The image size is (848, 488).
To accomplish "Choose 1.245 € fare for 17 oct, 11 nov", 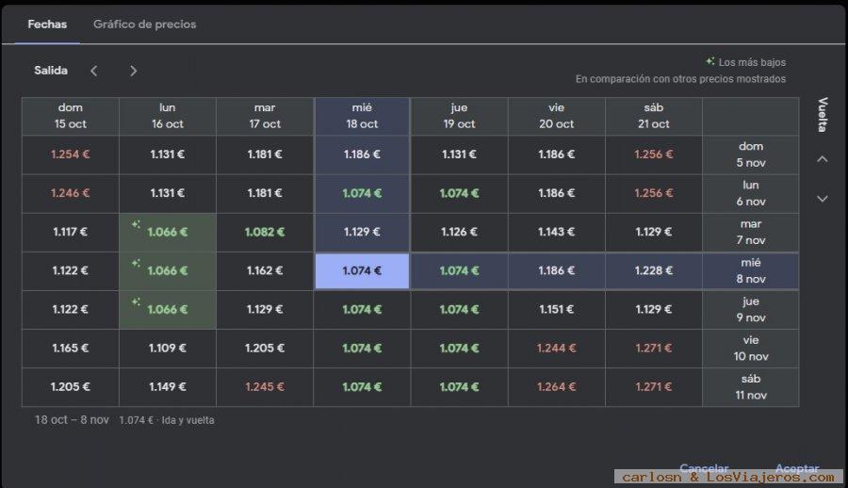I will [x=265, y=387].
